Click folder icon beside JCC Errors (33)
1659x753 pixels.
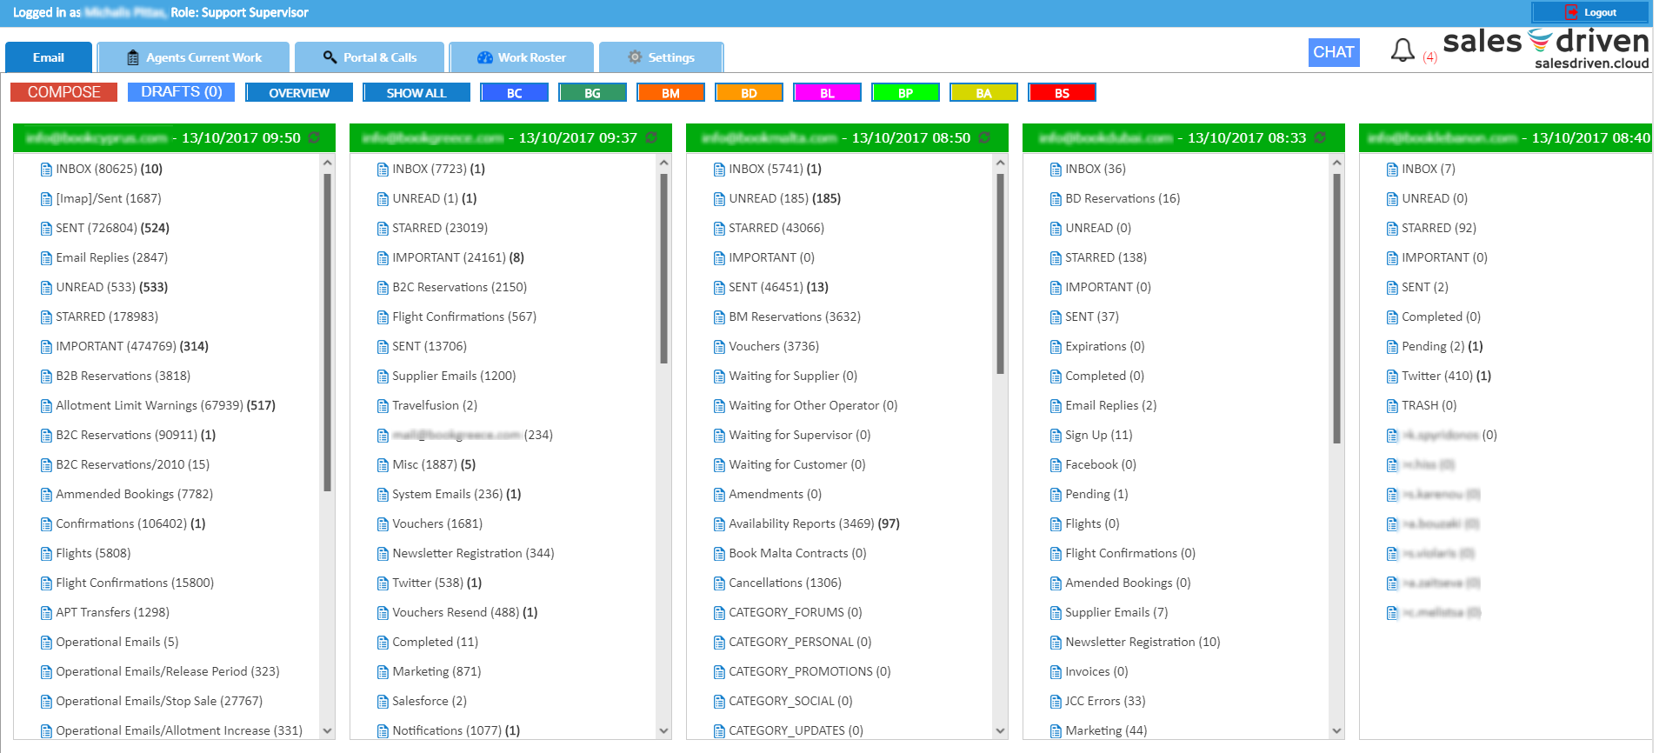(1056, 702)
